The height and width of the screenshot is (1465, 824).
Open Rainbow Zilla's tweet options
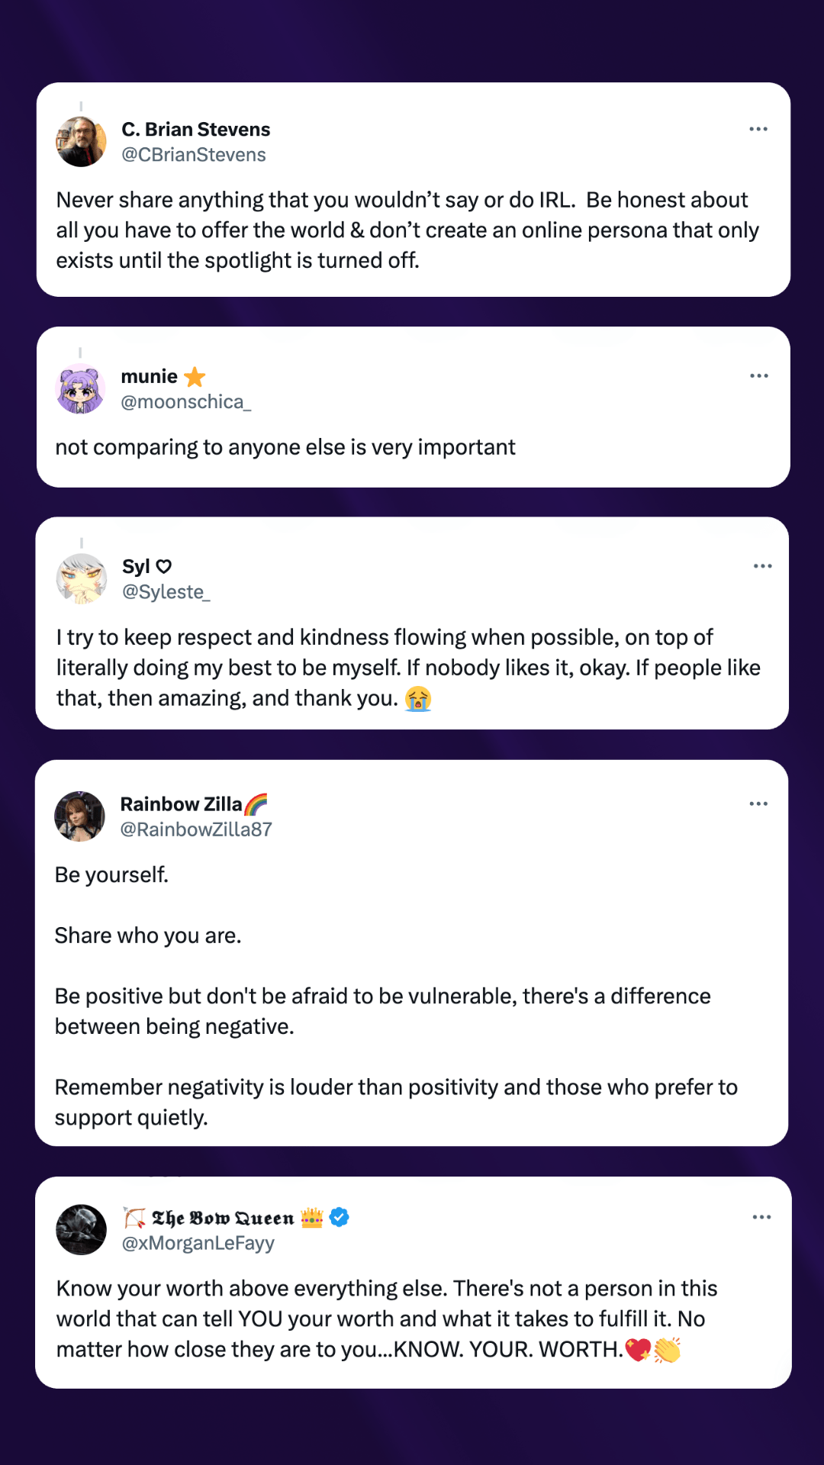pos(758,803)
